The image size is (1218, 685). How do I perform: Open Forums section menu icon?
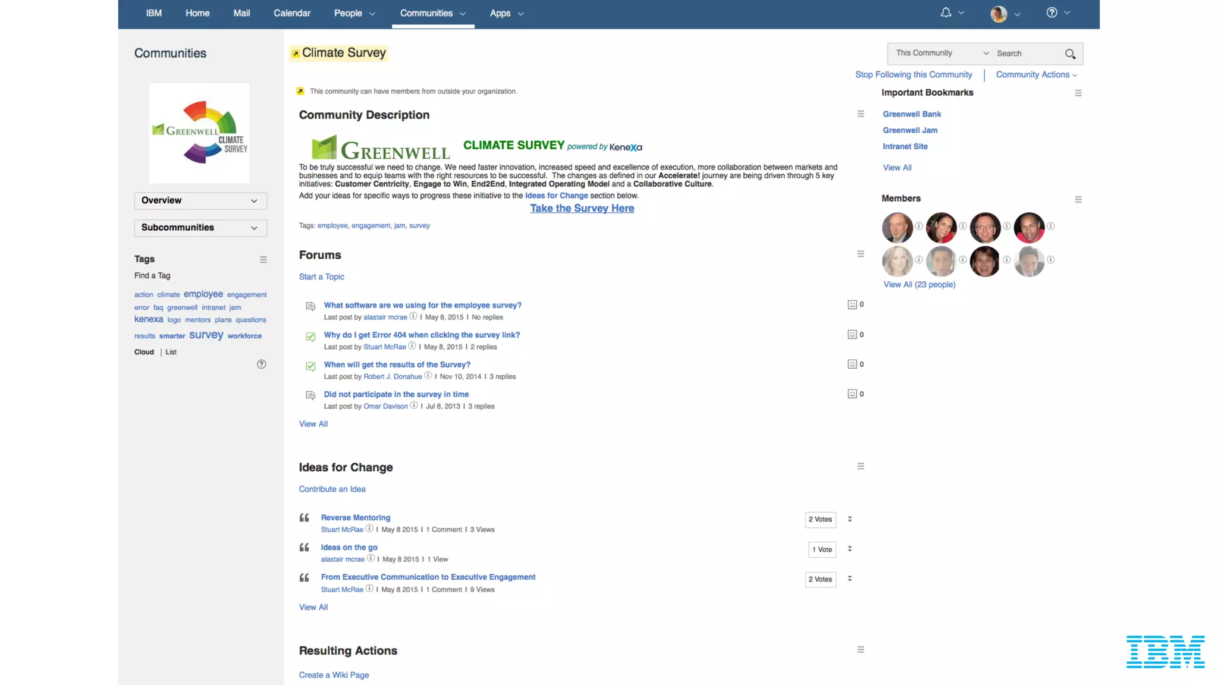click(x=860, y=254)
